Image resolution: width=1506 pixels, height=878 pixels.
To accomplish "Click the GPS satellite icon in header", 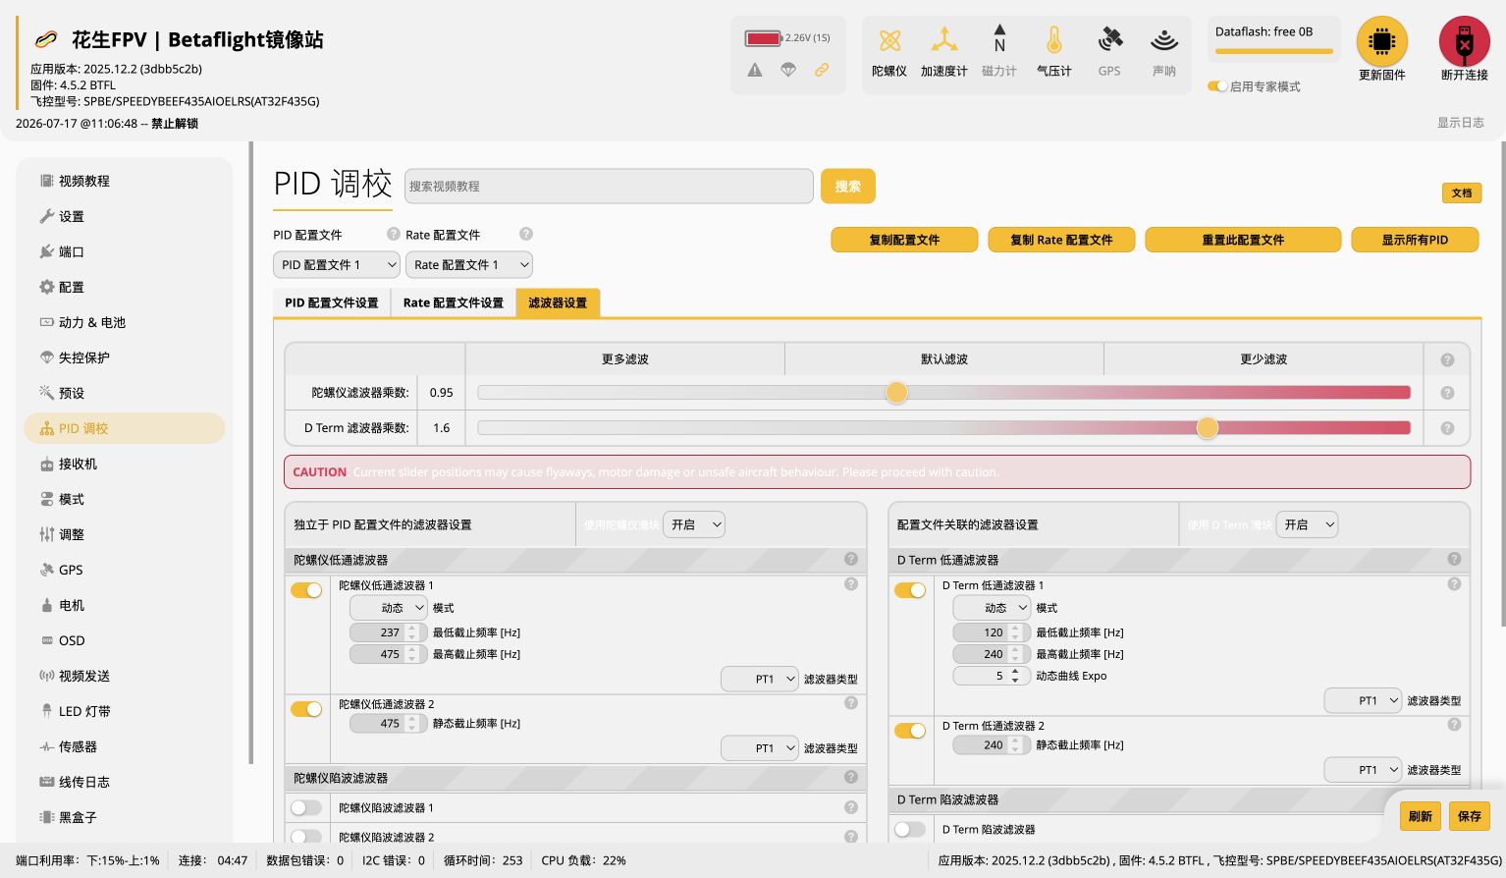I will (x=1109, y=40).
